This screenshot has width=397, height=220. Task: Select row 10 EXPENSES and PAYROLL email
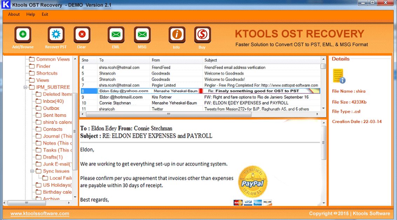click(200, 103)
